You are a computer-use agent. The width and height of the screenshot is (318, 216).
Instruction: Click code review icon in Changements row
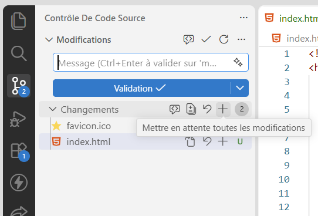pyautogui.click(x=174, y=109)
